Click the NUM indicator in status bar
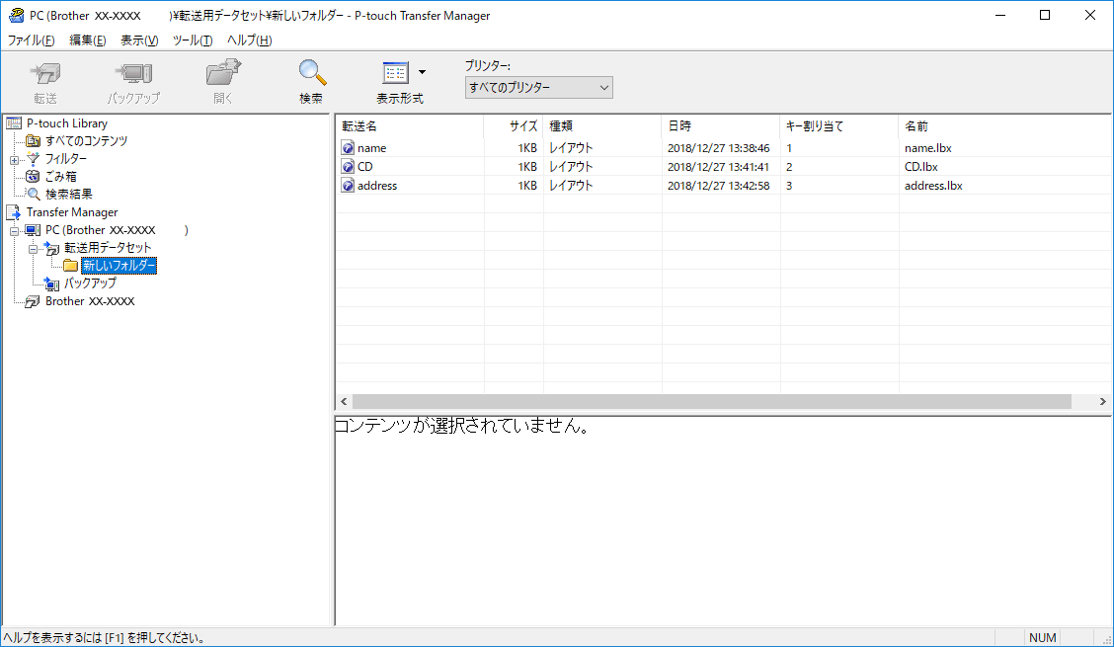This screenshot has height=647, width=1114. [1042, 638]
